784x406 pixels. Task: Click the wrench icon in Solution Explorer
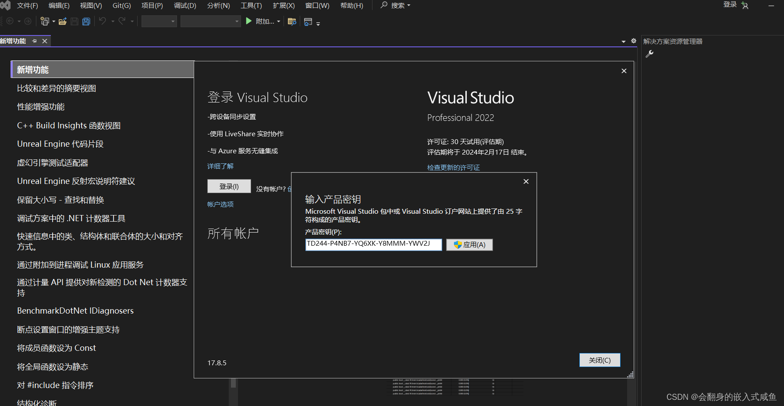coord(649,54)
